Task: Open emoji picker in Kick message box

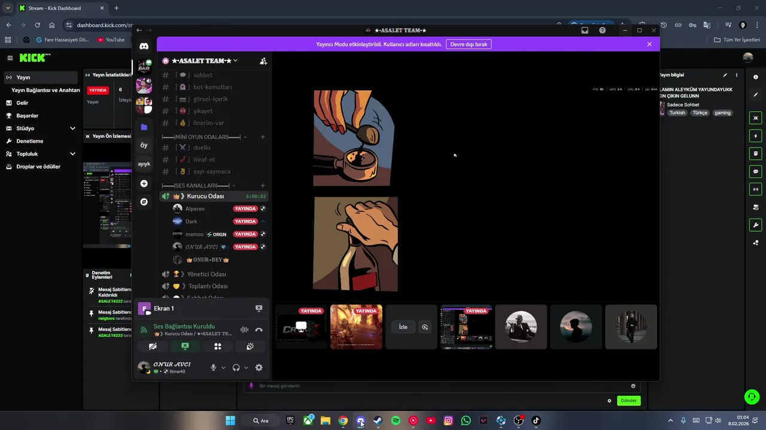Action: 633,386
